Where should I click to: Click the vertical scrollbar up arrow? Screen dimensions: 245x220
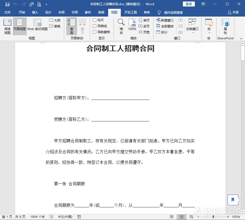point(243,43)
